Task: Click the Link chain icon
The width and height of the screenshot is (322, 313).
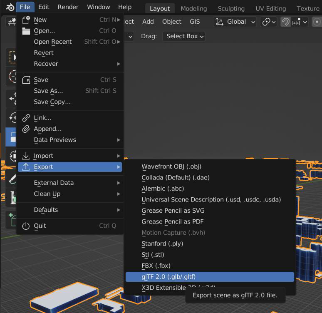Action: (x=26, y=118)
